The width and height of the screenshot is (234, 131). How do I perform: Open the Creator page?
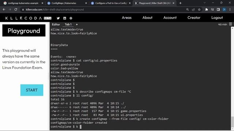194,18
